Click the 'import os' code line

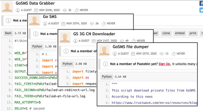(81, 78)
